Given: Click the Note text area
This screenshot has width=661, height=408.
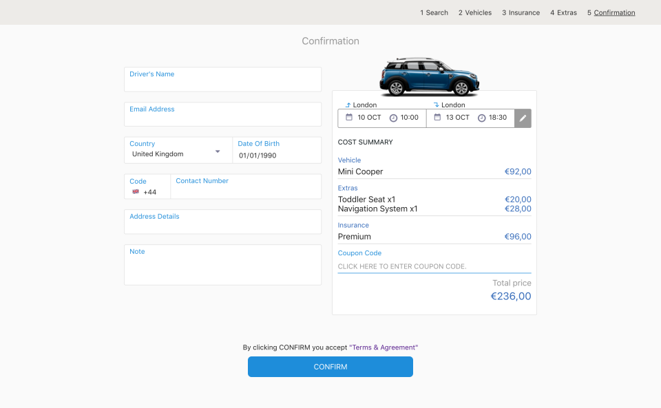Looking at the screenshot, I should pyautogui.click(x=222, y=265).
